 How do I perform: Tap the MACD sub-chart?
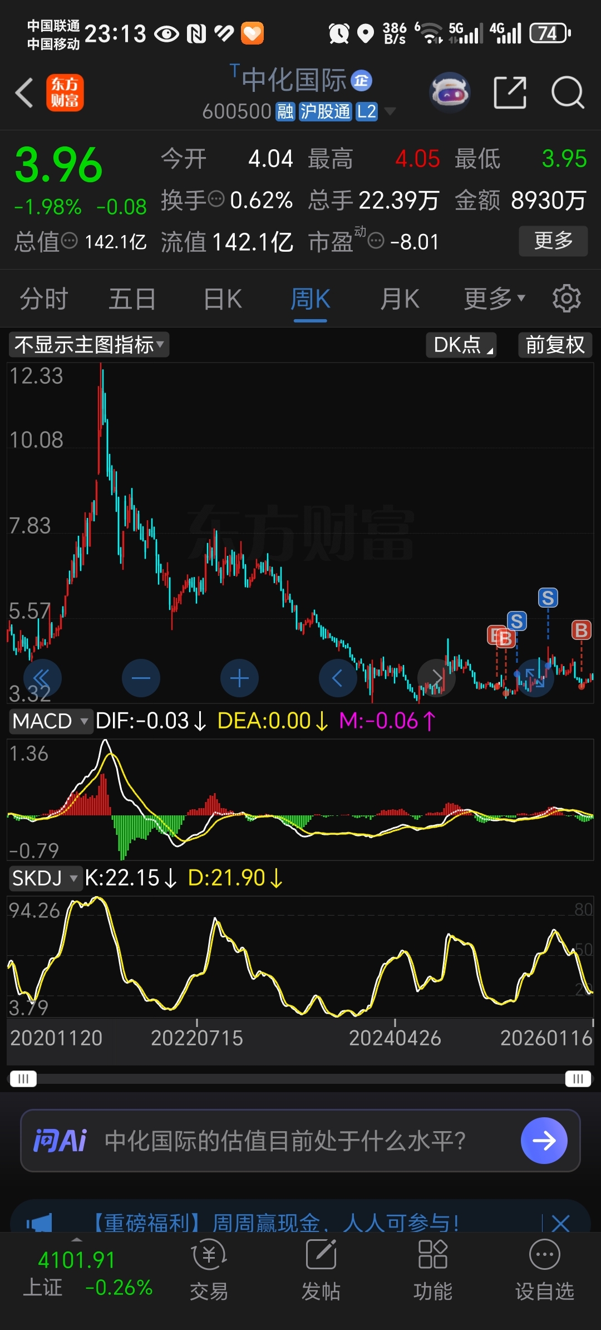(300, 799)
